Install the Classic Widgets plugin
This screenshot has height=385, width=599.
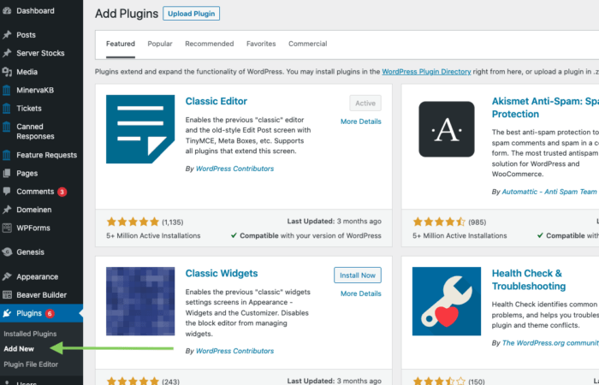(358, 275)
